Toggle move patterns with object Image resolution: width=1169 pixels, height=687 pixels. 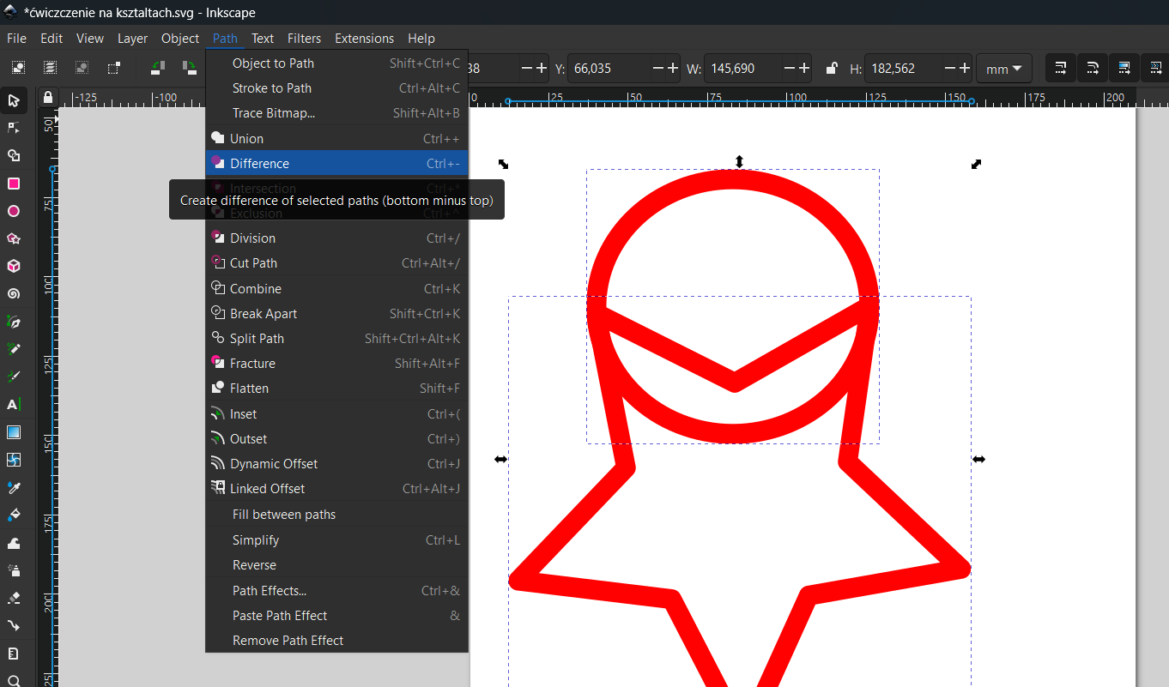coord(1154,68)
